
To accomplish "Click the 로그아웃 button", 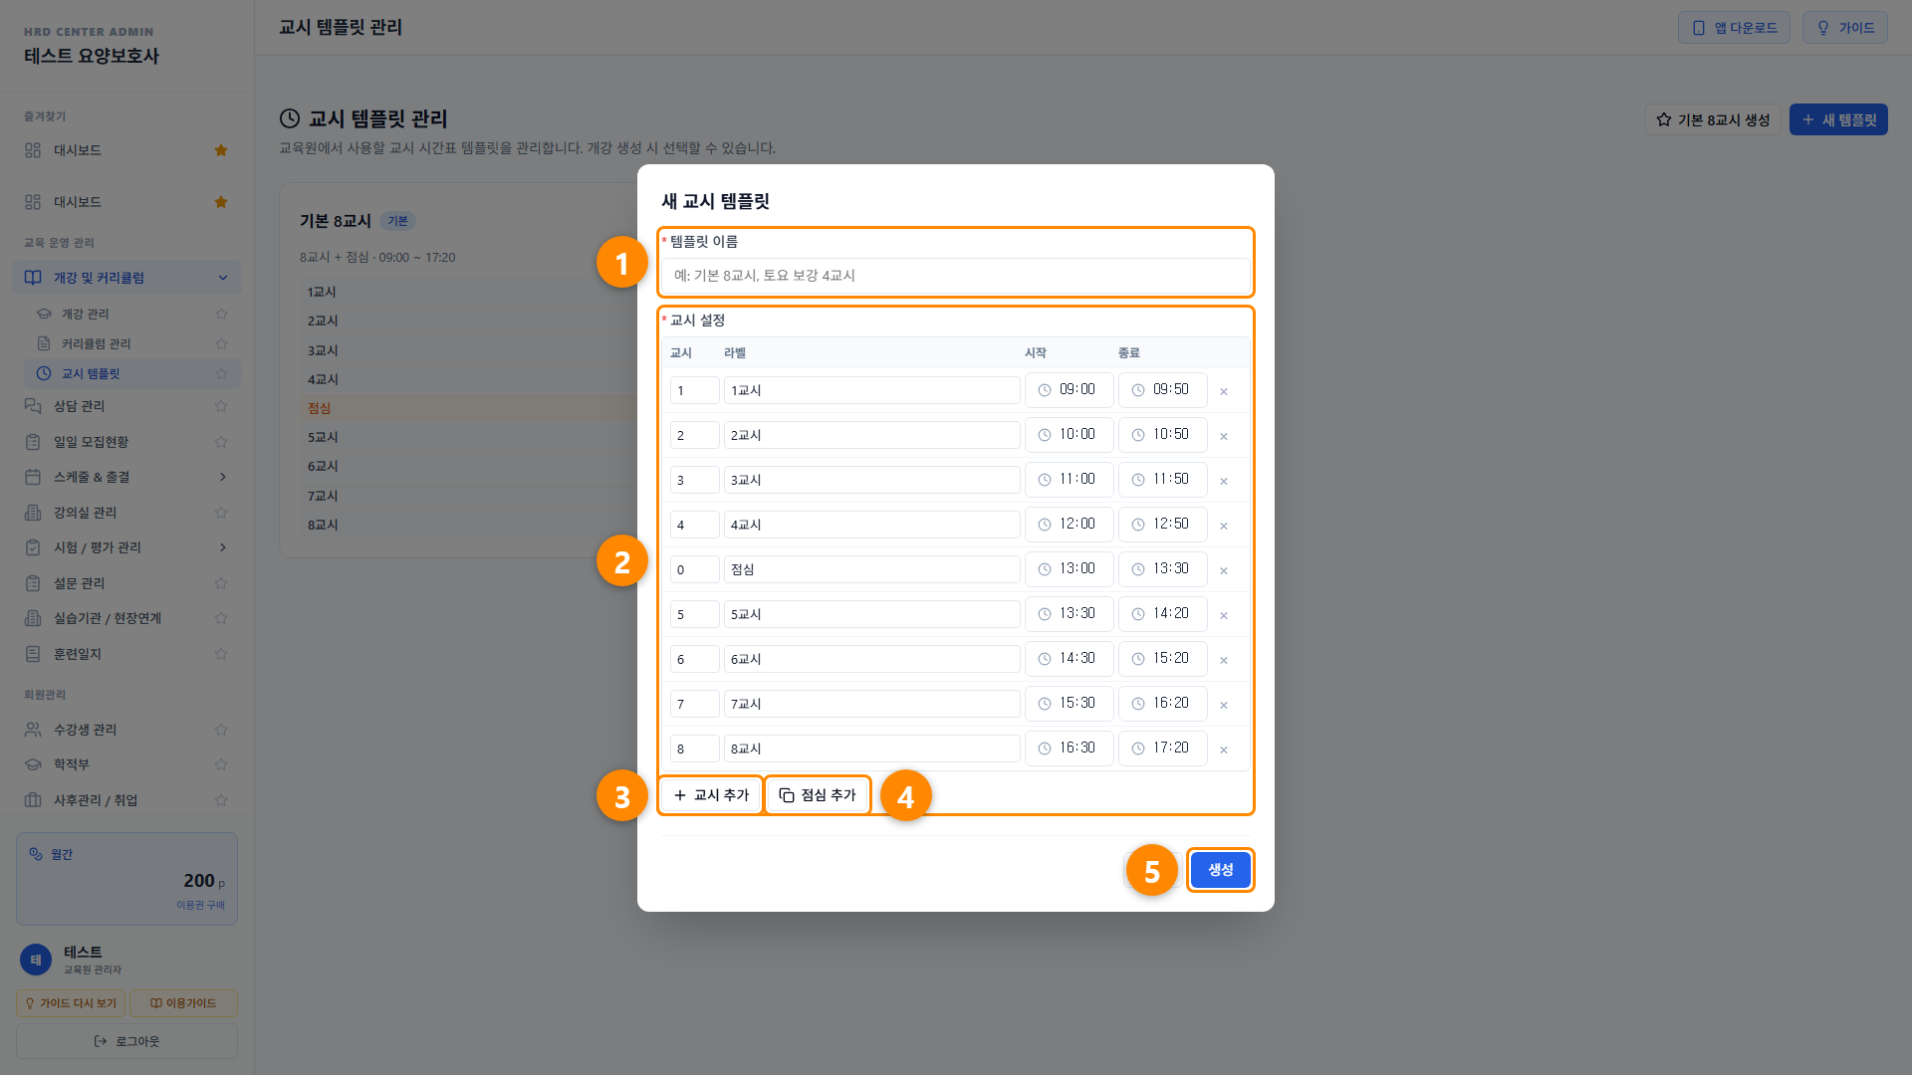I will pos(126,1041).
